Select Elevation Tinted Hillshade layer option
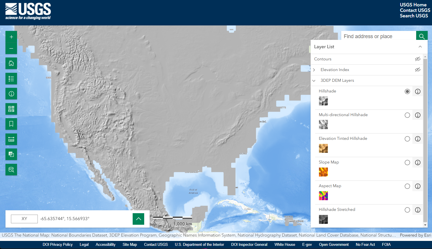The width and height of the screenshot is (432, 249). [407, 139]
